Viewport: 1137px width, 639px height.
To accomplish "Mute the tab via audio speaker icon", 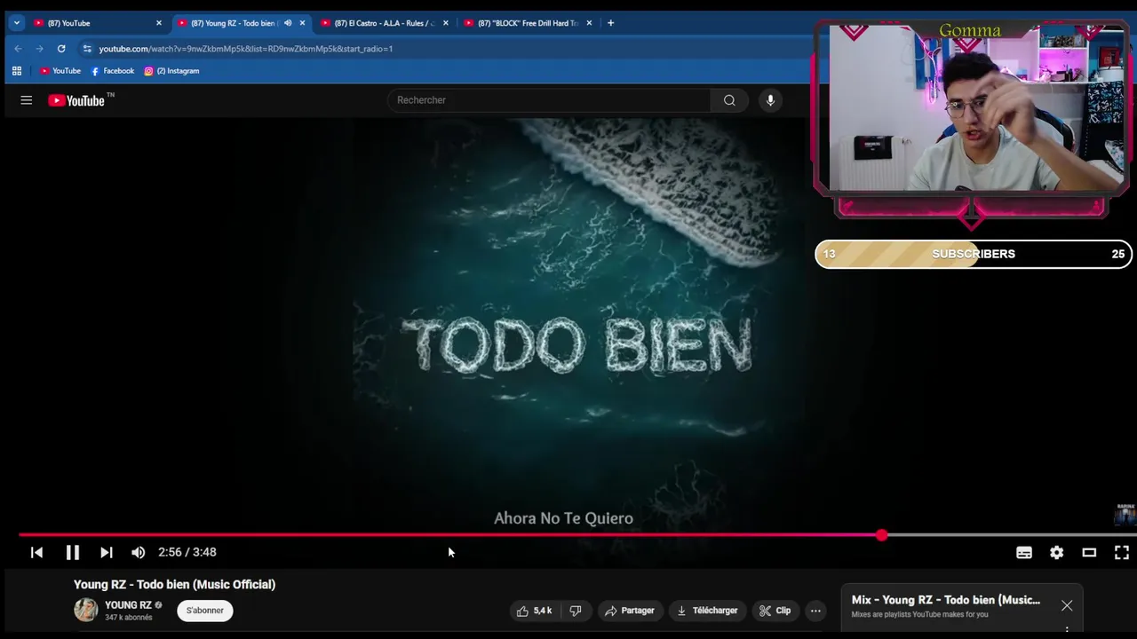I will pyautogui.click(x=287, y=23).
